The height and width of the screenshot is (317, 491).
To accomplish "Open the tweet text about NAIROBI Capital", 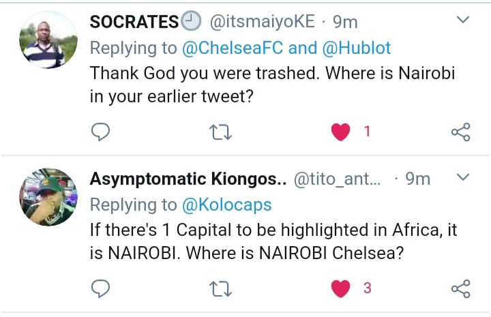I will 273,241.
